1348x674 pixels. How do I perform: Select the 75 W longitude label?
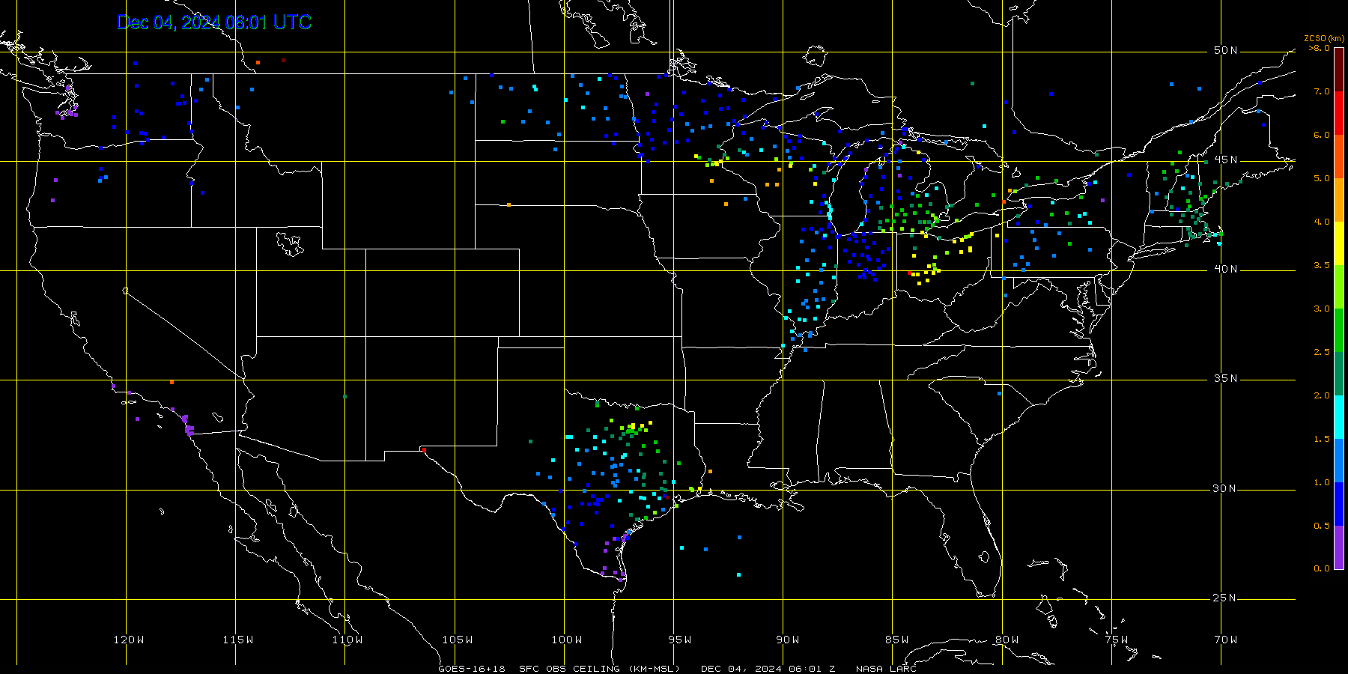(x=1116, y=640)
